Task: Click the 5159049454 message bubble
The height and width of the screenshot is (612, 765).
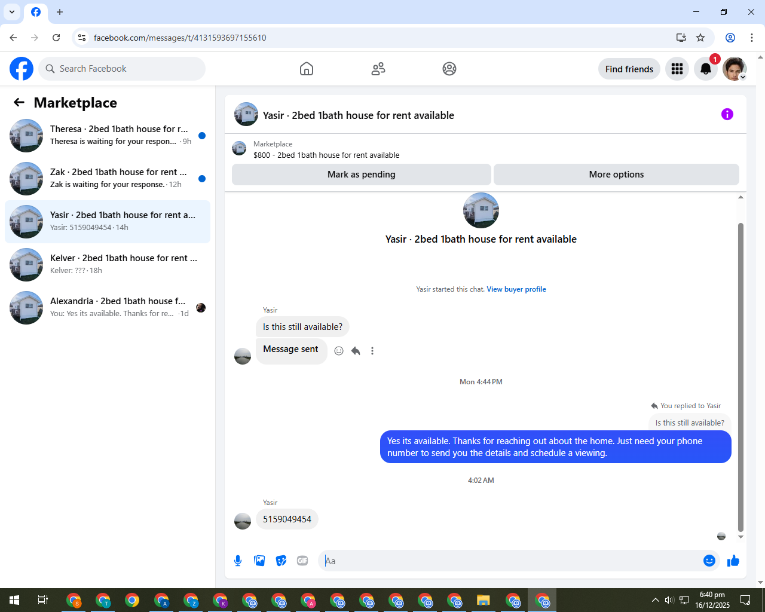Action: pos(287,519)
